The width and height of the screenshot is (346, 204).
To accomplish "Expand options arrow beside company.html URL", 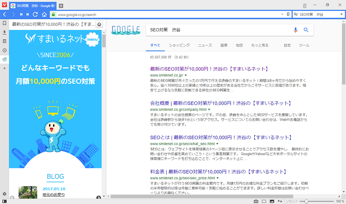I will (x=209, y=109).
